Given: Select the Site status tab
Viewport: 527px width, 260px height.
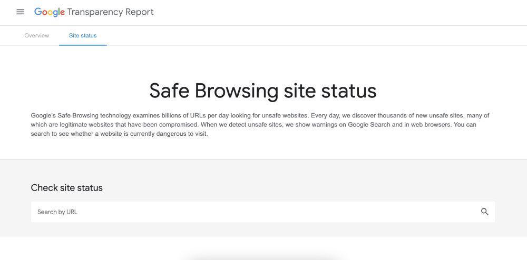Looking at the screenshot, I should [x=83, y=36].
